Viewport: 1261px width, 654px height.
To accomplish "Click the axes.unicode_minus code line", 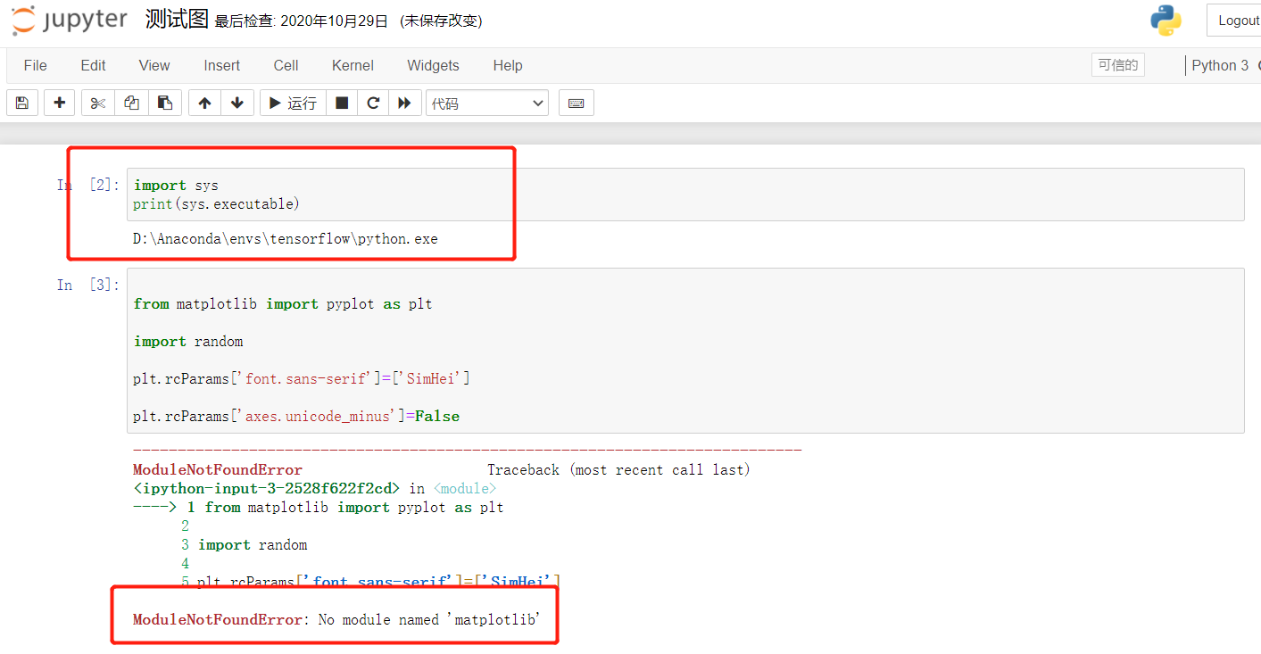I will [x=296, y=417].
